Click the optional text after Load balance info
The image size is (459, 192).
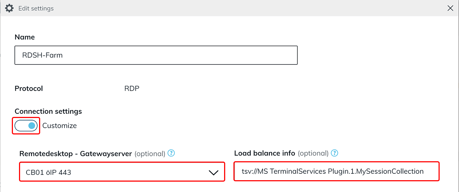313,153
